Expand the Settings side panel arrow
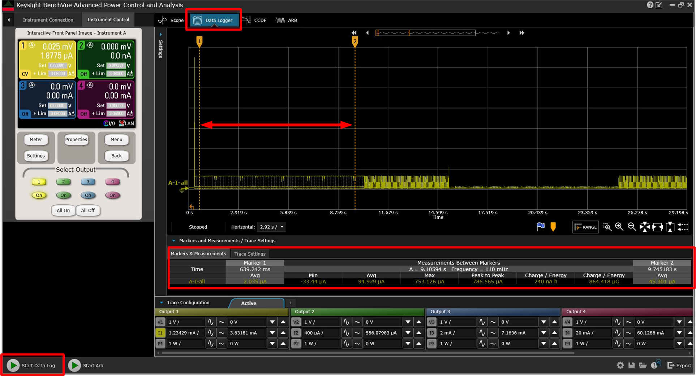Viewport: 696px width, 376px height. (x=160, y=35)
